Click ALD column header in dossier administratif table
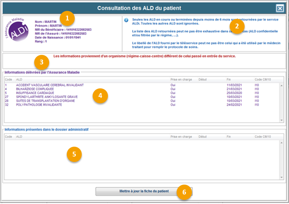This screenshot has width=289, height=204. coord(19,137)
